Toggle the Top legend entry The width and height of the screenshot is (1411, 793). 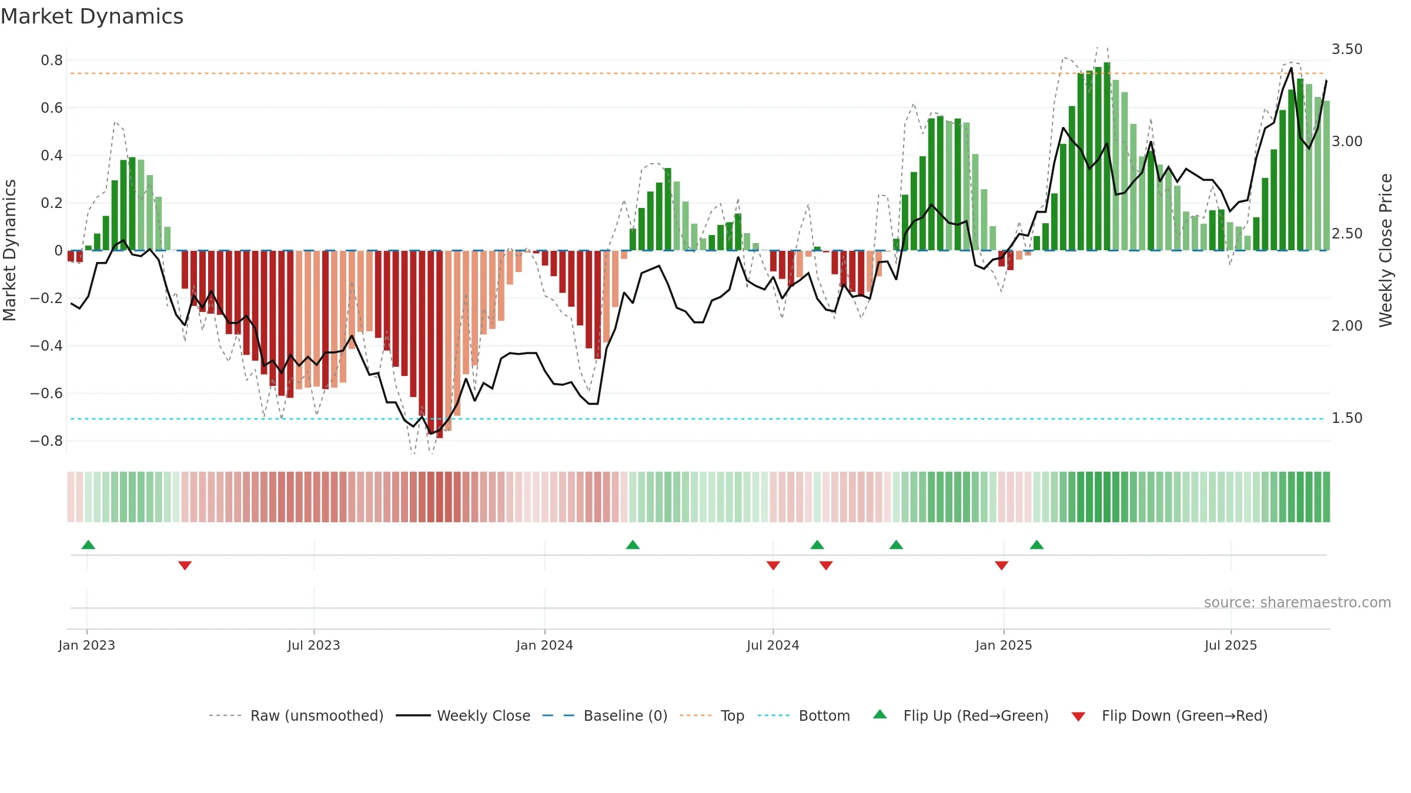711,715
